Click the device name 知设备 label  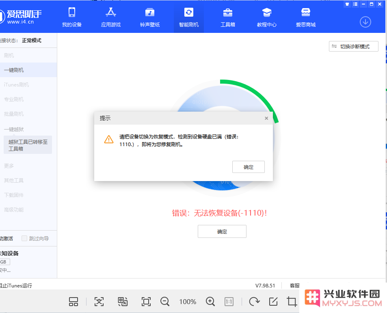(9, 253)
